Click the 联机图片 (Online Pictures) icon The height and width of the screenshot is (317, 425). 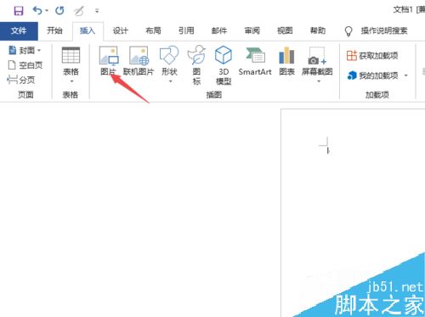[x=139, y=56]
